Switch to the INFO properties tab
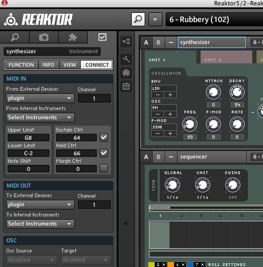Screen dimensions: 263x267 coord(48,64)
